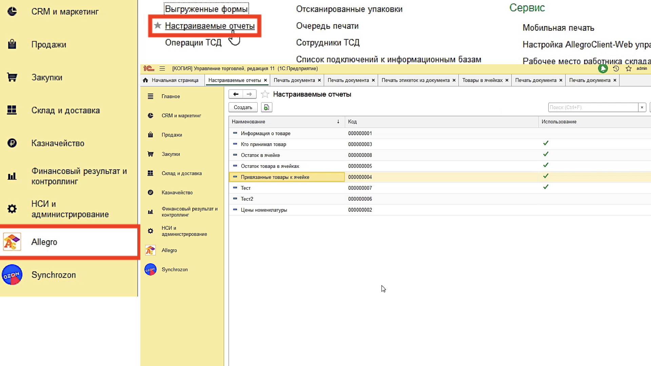Close the Настраиваемые отчеты tab
The width and height of the screenshot is (651, 366).
pyautogui.click(x=265, y=80)
